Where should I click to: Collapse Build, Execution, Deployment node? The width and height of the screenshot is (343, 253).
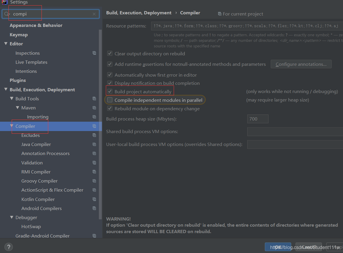(6, 89)
